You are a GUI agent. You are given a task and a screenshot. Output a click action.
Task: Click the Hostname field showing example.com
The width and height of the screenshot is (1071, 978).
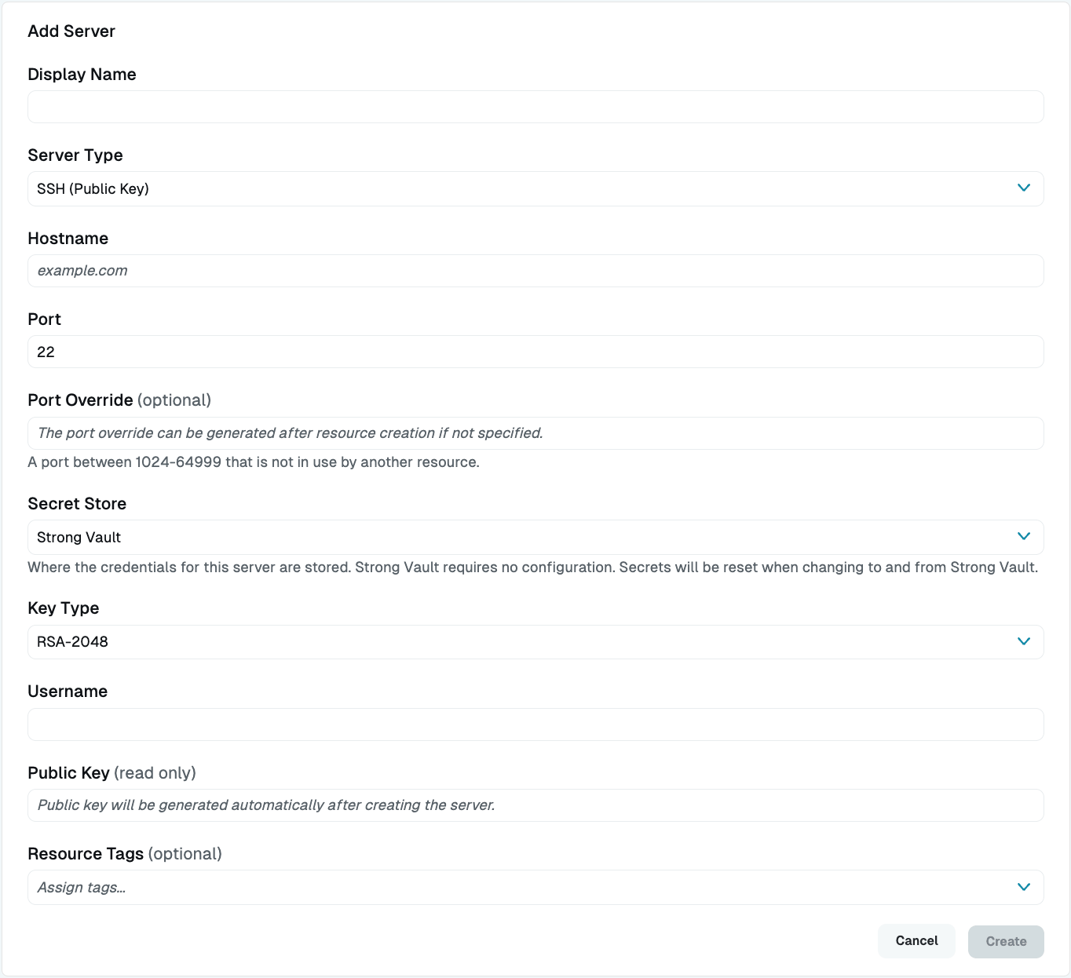pyautogui.click(x=535, y=271)
